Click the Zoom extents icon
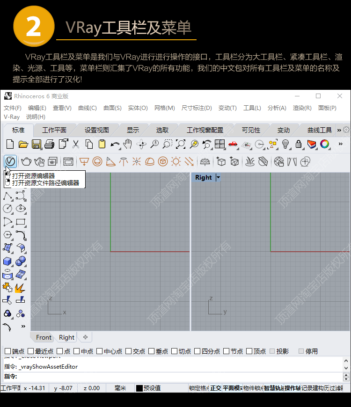 click(181, 144)
